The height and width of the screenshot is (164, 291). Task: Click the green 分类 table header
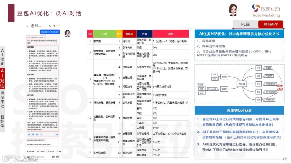point(105,34)
